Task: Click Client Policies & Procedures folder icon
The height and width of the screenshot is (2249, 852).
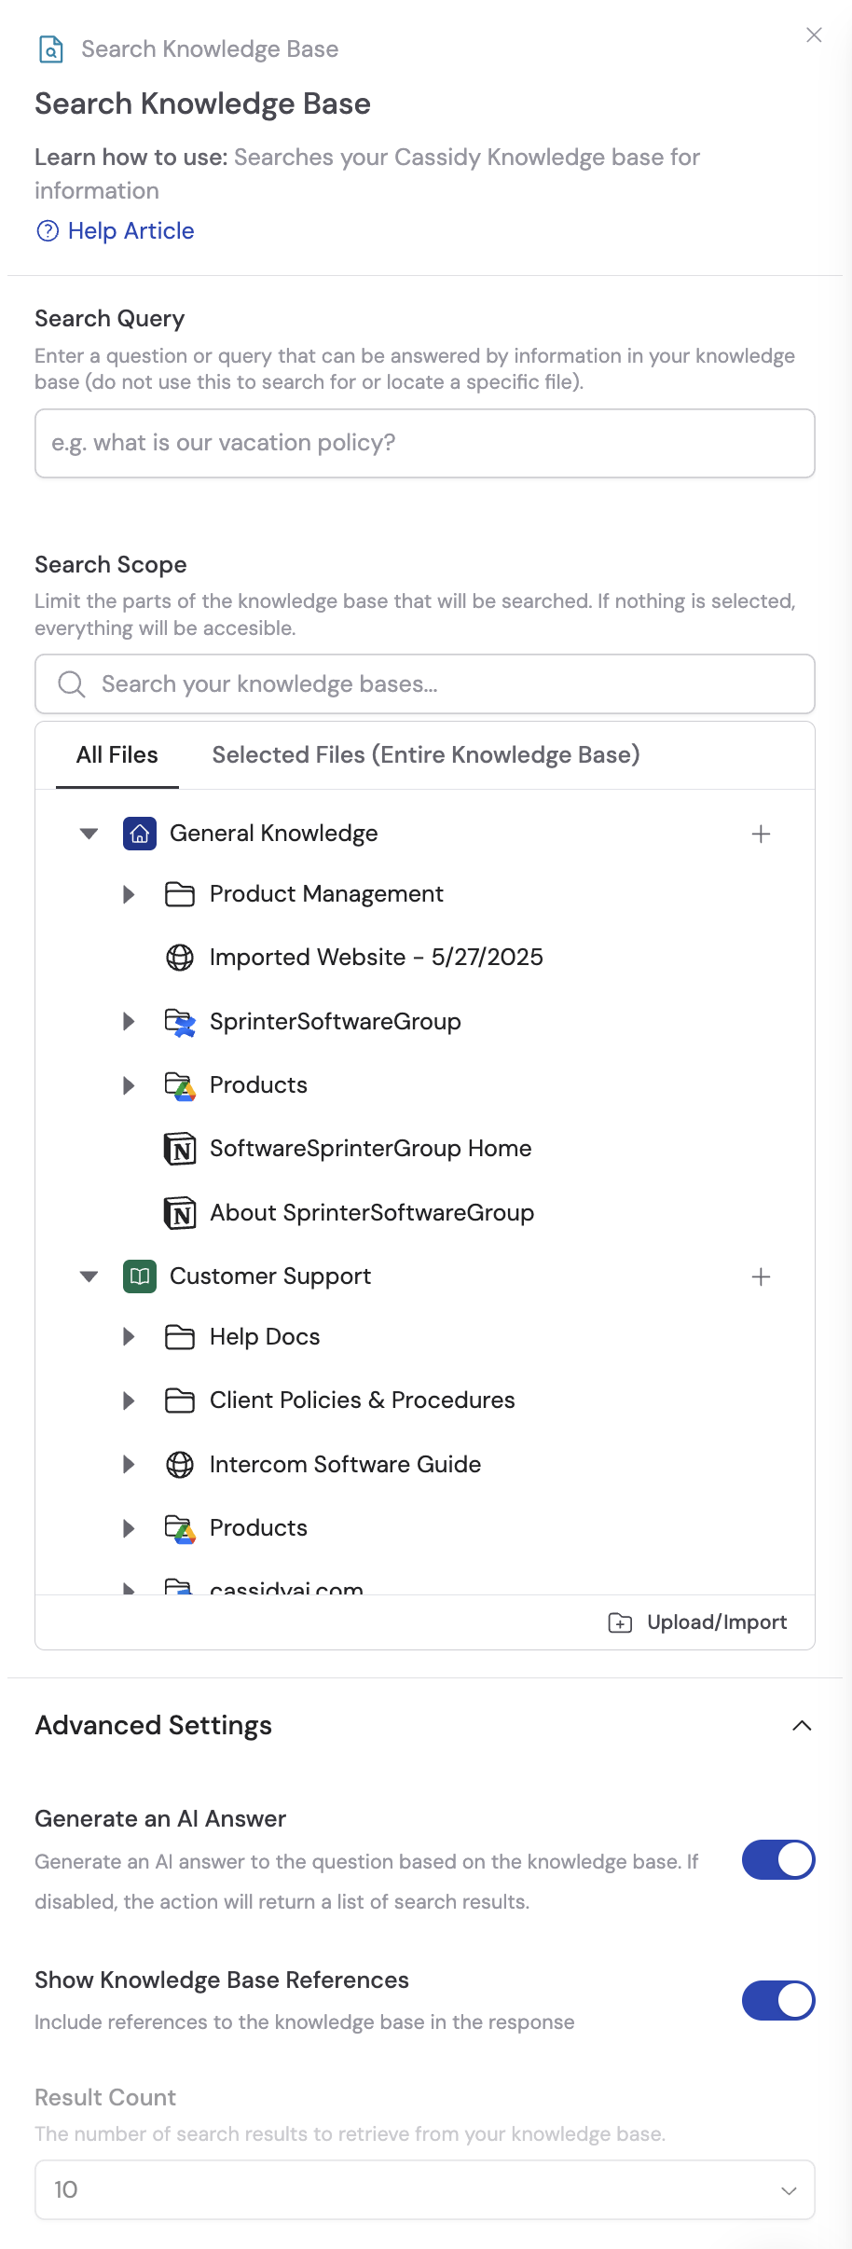Action: pyautogui.click(x=180, y=1400)
